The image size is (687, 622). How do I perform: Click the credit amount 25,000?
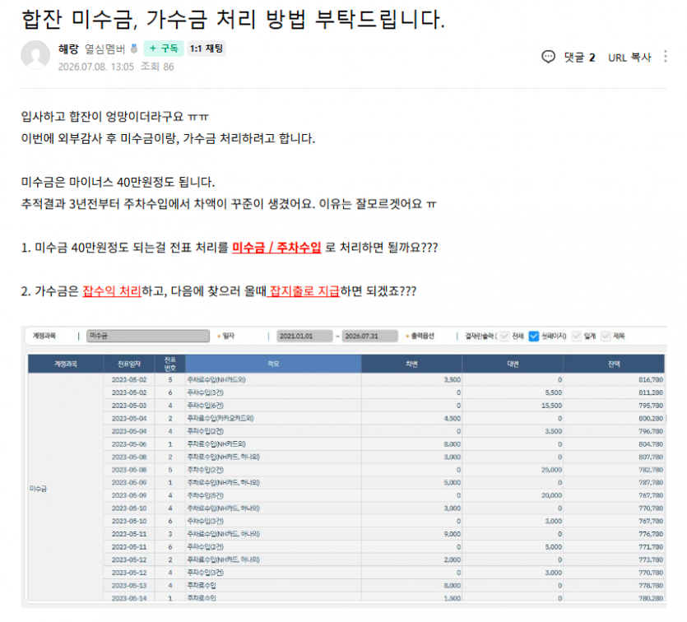pos(551,470)
